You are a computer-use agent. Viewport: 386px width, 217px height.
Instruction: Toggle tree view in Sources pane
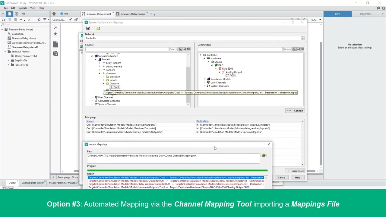tap(180, 49)
